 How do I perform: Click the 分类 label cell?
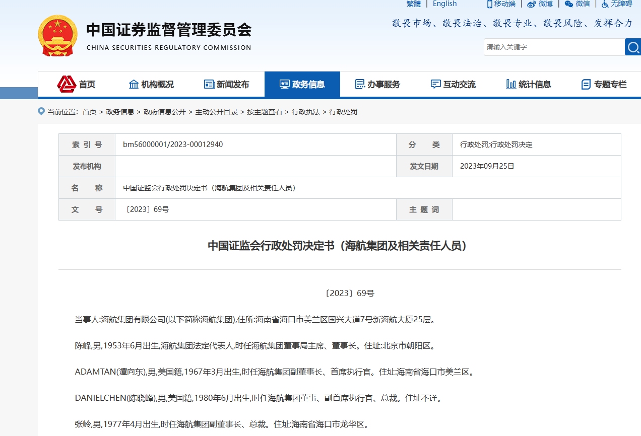(424, 144)
